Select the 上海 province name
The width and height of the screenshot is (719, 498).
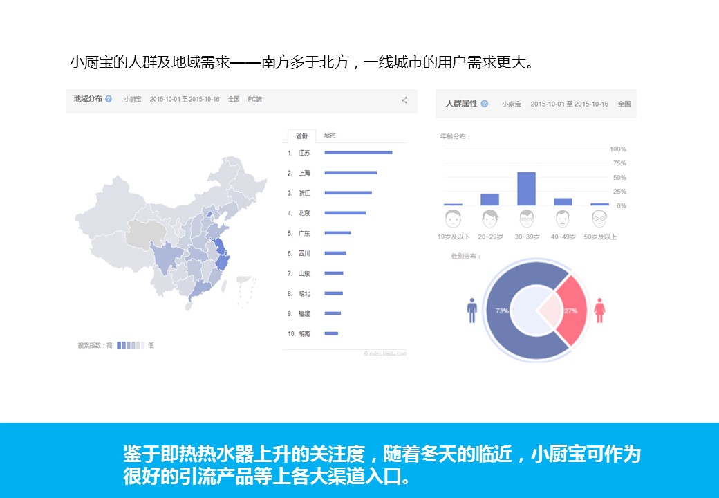[304, 174]
